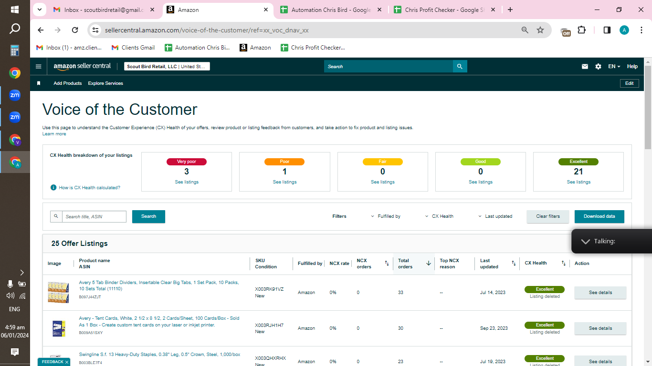Viewport: 652px width, 366px height.
Task: Expand the Fulfilled by filter
Action: tap(386, 216)
